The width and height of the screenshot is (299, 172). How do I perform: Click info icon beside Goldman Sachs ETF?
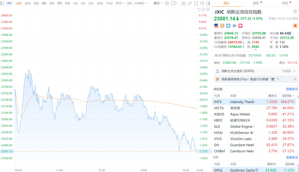[x=257, y=170]
